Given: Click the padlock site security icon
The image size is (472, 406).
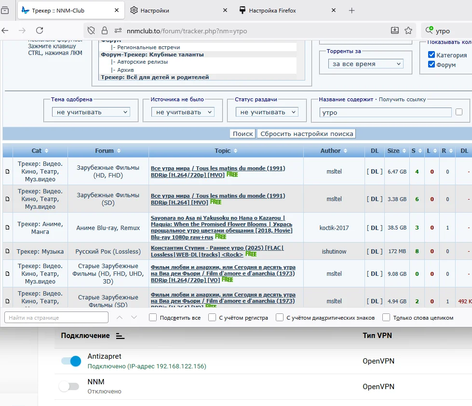Looking at the screenshot, I should [x=104, y=31].
